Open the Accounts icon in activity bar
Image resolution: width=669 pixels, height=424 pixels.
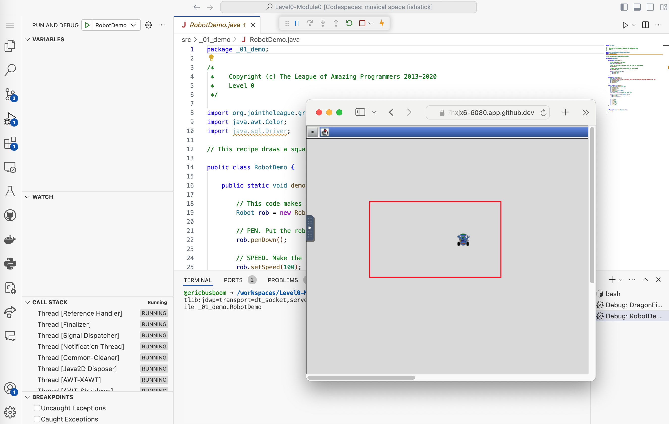click(10, 388)
